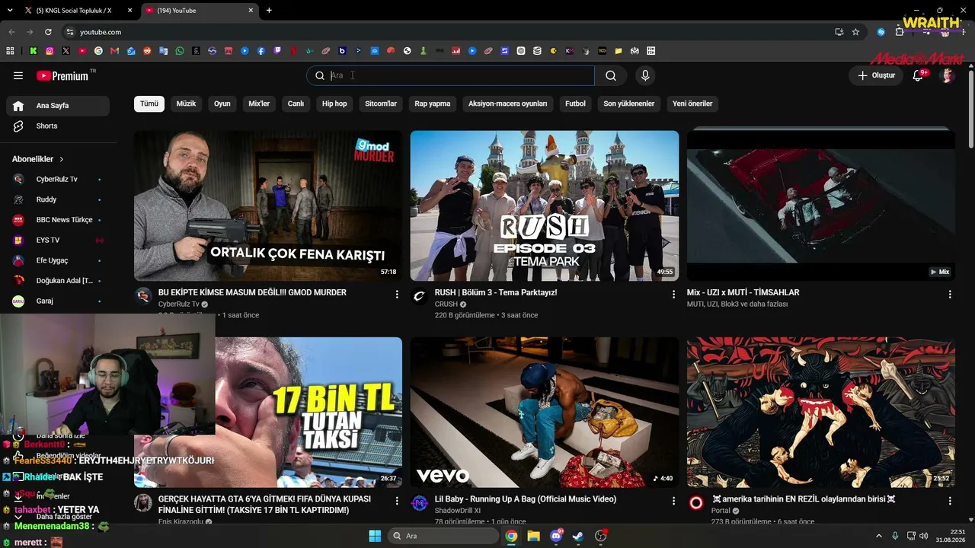Open the YouTube guide hamburger menu
This screenshot has height=548, width=975.
point(18,75)
